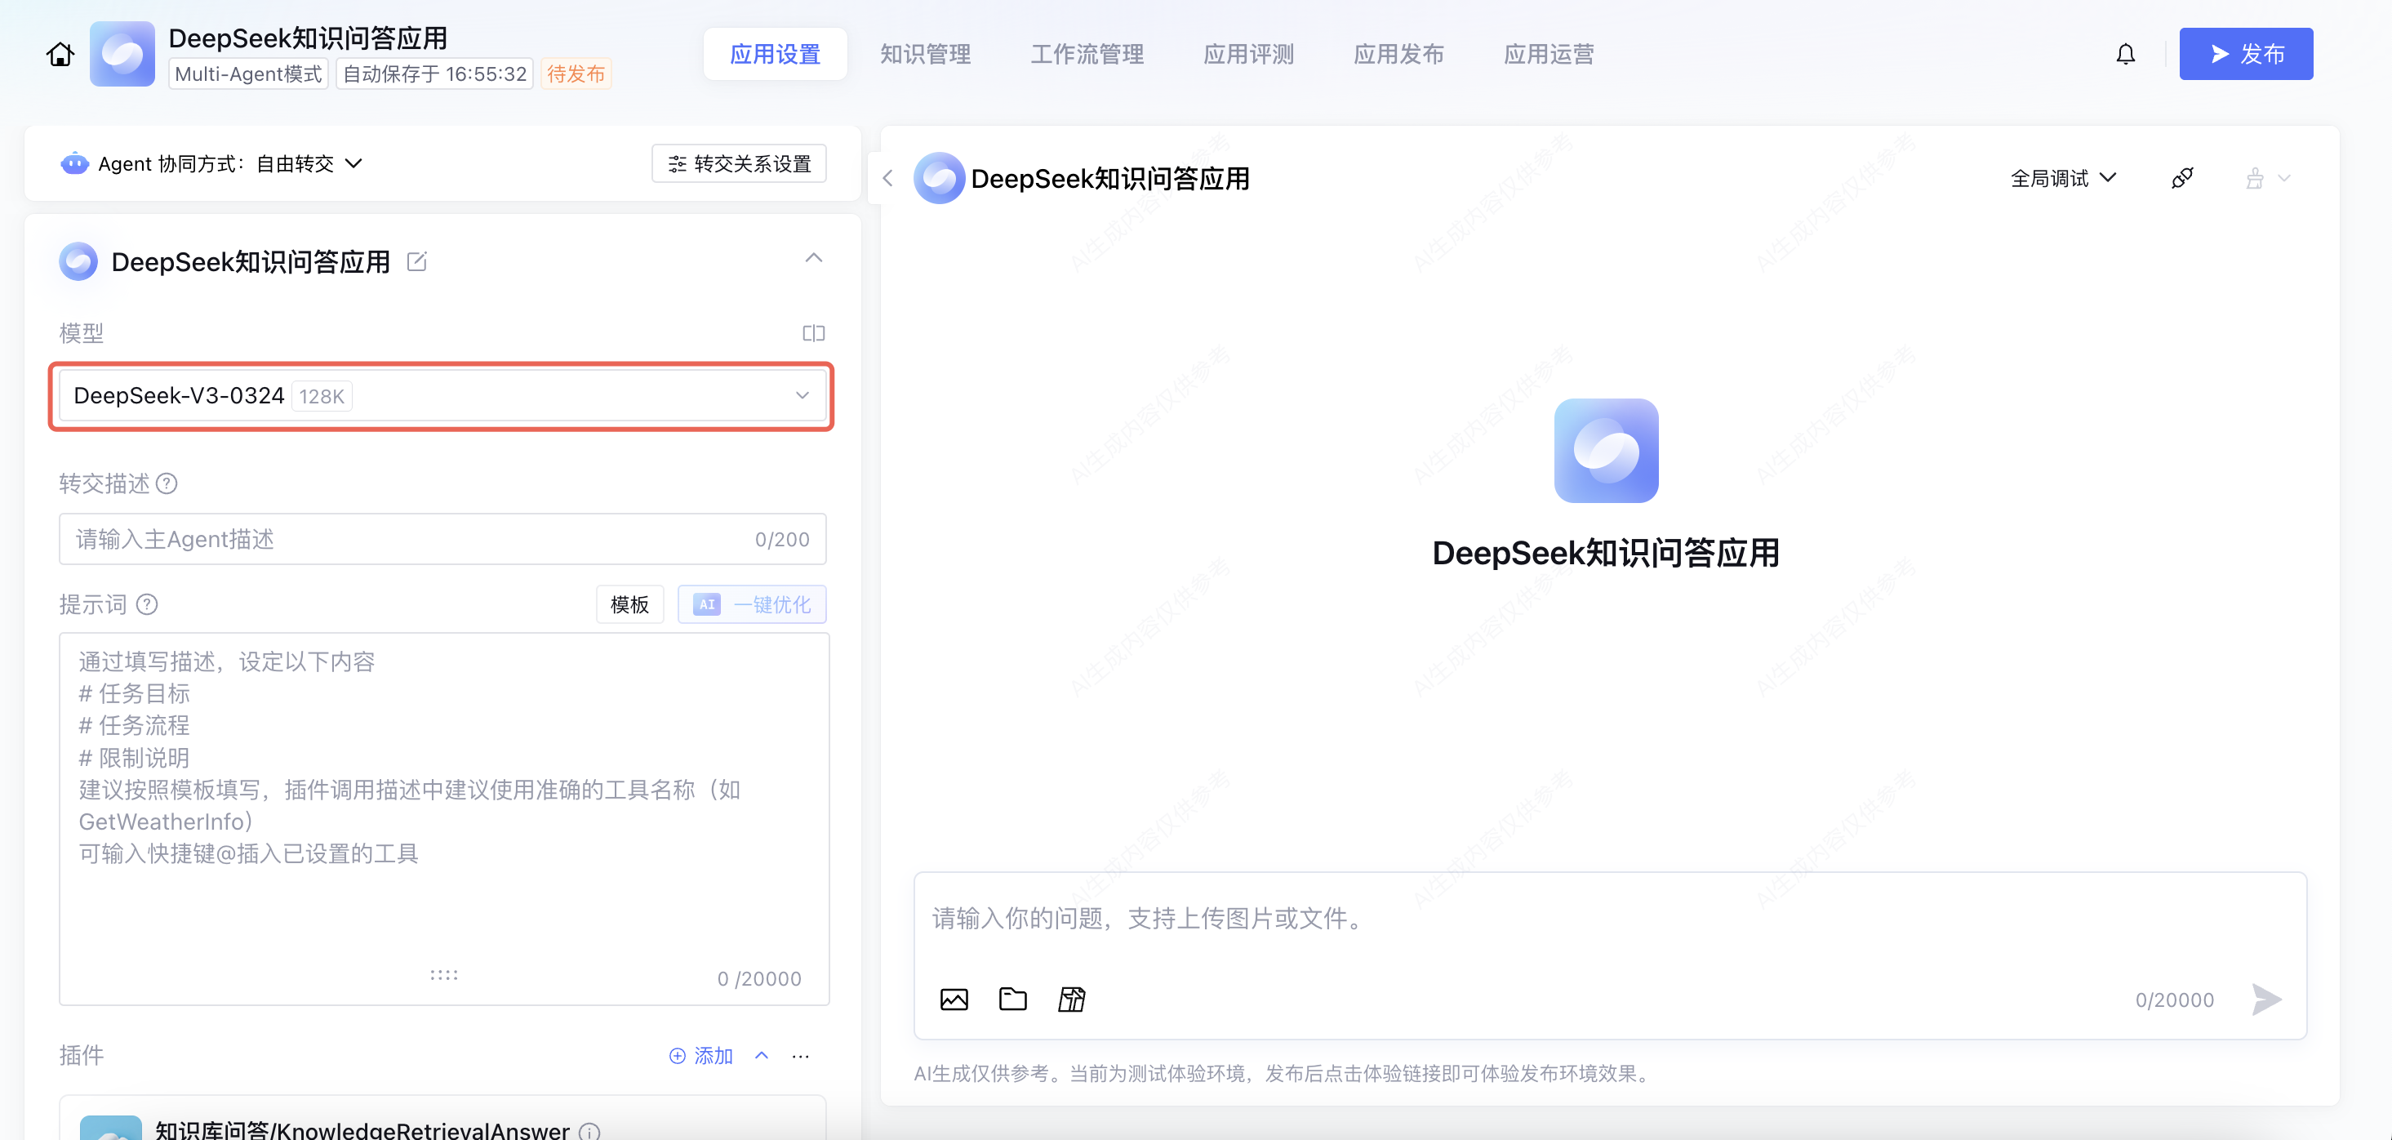Collapse the DeepSeek知识问答应用 agent panel

pyautogui.click(x=813, y=258)
